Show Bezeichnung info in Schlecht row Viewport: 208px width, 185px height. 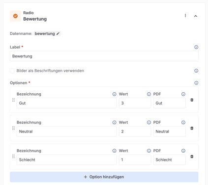114,151
